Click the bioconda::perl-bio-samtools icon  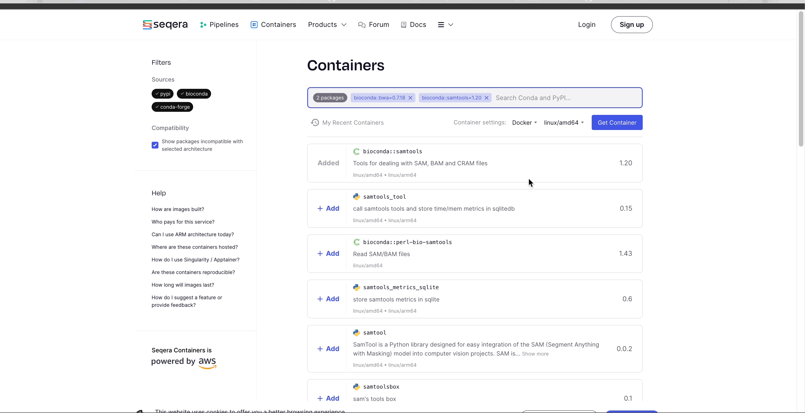[356, 242]
